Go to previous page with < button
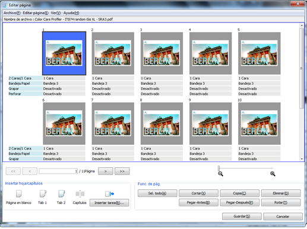 [x=30, y=171]
